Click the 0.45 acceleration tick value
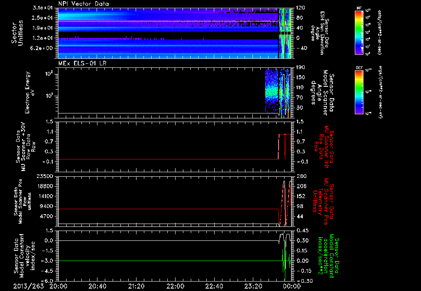Viewport: 421px width, 291px height. tap(302, 230)
